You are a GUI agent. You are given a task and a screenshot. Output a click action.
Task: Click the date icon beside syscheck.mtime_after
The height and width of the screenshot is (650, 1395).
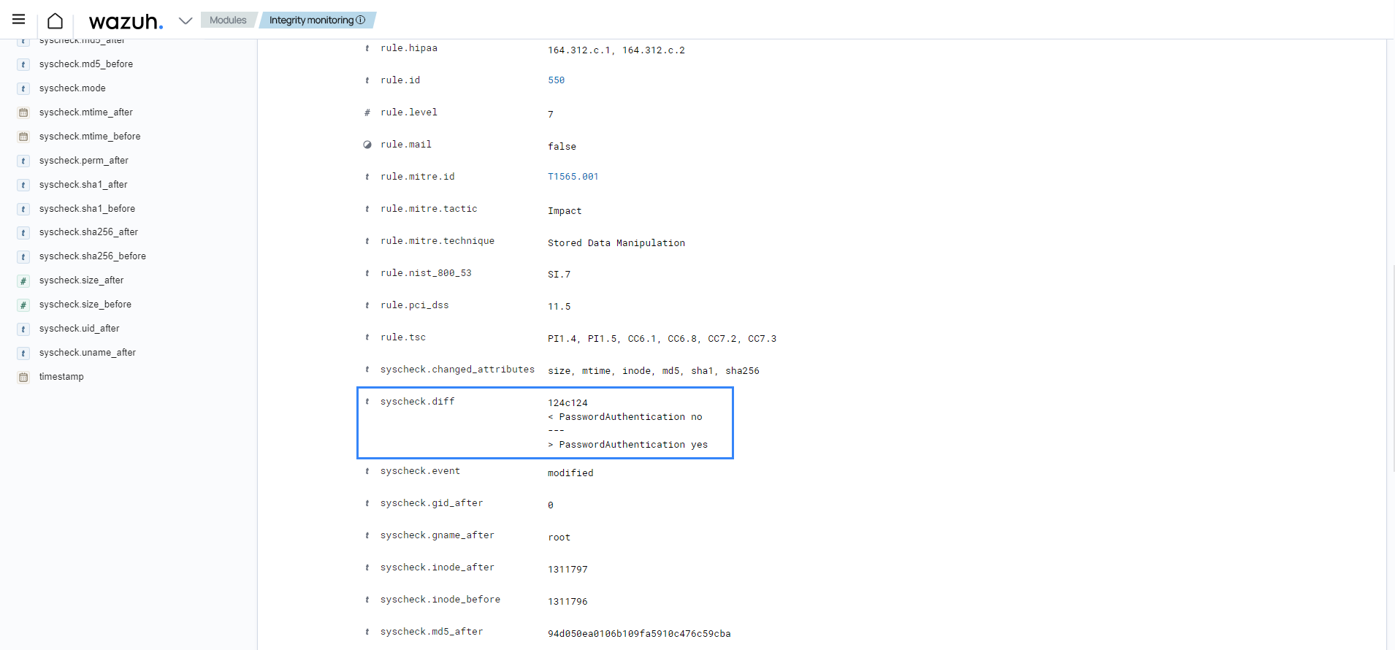[23, 112]
